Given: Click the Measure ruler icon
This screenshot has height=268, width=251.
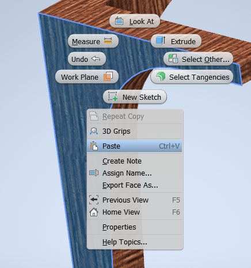Looking at the screenshot, I should [108, 40].
